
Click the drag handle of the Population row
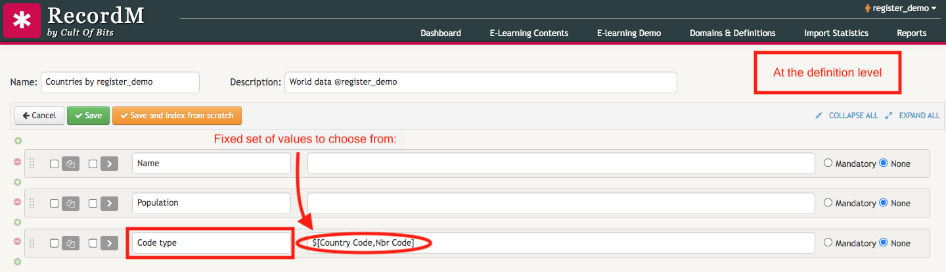pos(32,203)
